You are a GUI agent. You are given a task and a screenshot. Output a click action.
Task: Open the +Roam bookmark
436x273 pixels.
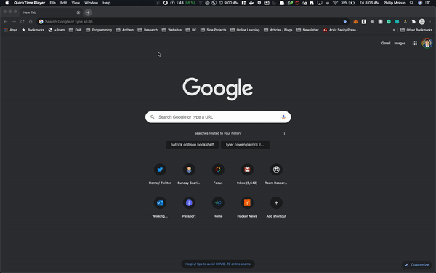(x=57, y=30)
